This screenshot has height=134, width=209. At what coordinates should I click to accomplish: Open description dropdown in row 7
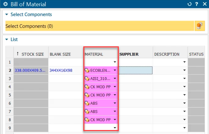click(x=184, y=111)
